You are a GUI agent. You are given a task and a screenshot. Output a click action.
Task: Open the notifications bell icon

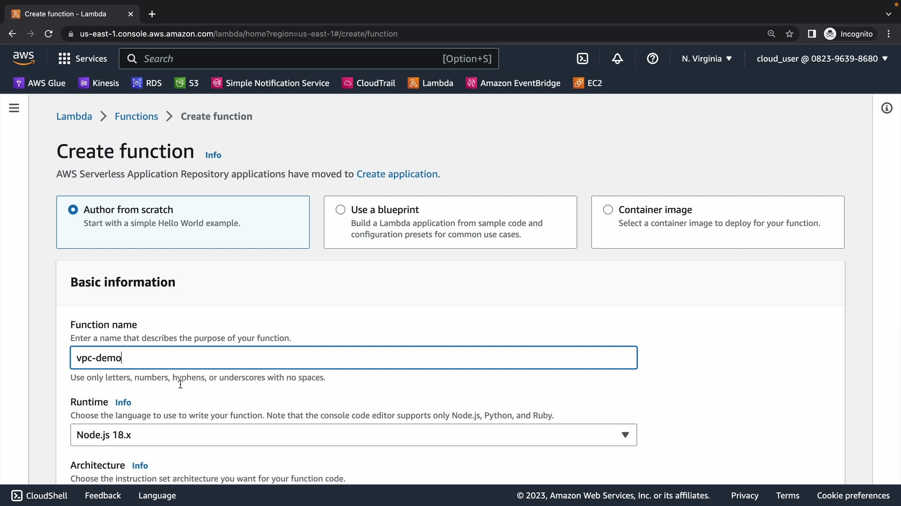point(618,59)
